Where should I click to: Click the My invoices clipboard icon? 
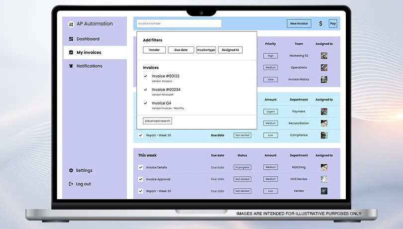(x=71, y=52)
